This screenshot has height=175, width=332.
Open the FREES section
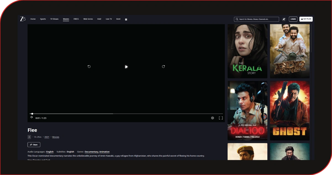[76, 19]
